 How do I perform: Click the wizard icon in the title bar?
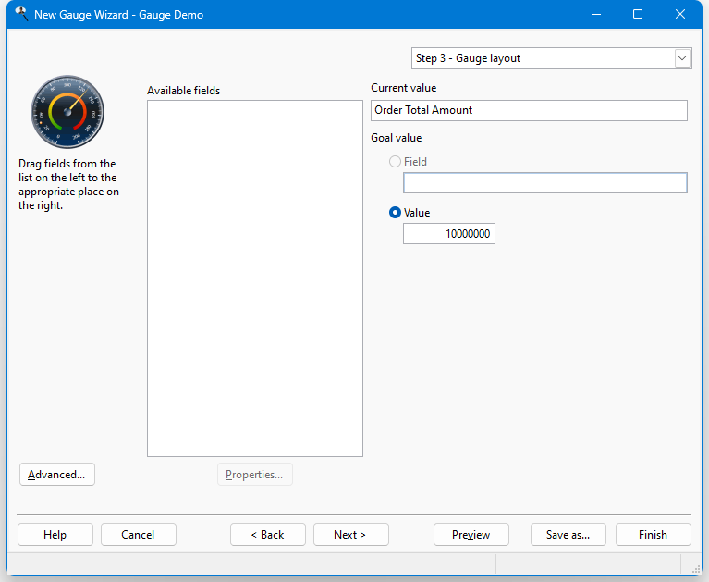[x=20, y=14]
